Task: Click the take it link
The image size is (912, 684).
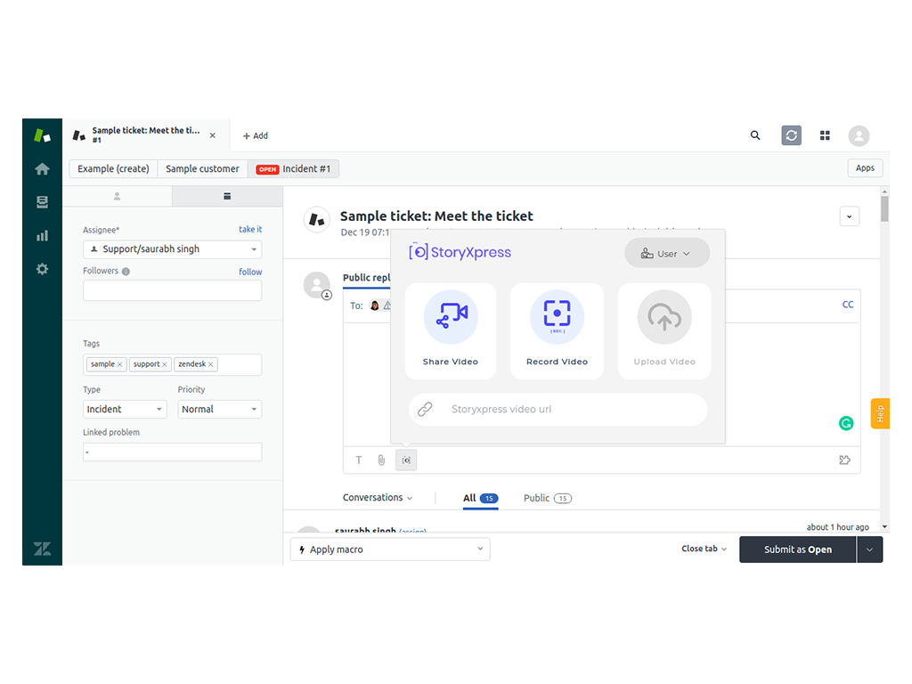Action: pyautogui.click(x=250, y=229)
